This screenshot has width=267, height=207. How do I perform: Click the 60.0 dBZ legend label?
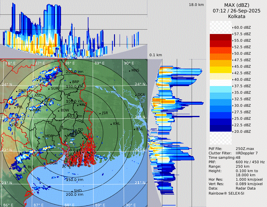(x=242, y=28)
